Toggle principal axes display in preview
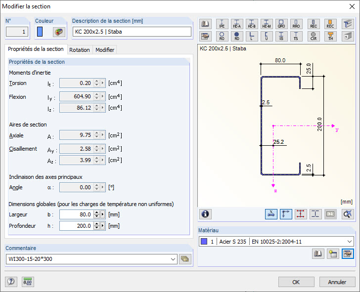Screen dimensions: 360x292 [x=286, y=214]
